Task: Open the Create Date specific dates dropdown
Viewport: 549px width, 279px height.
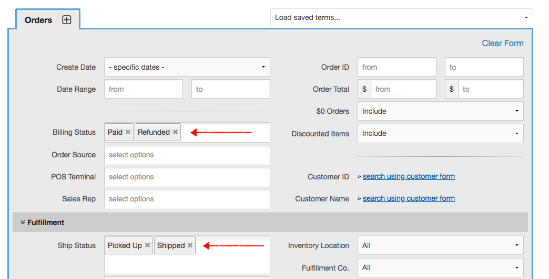Action: (187, 67)
